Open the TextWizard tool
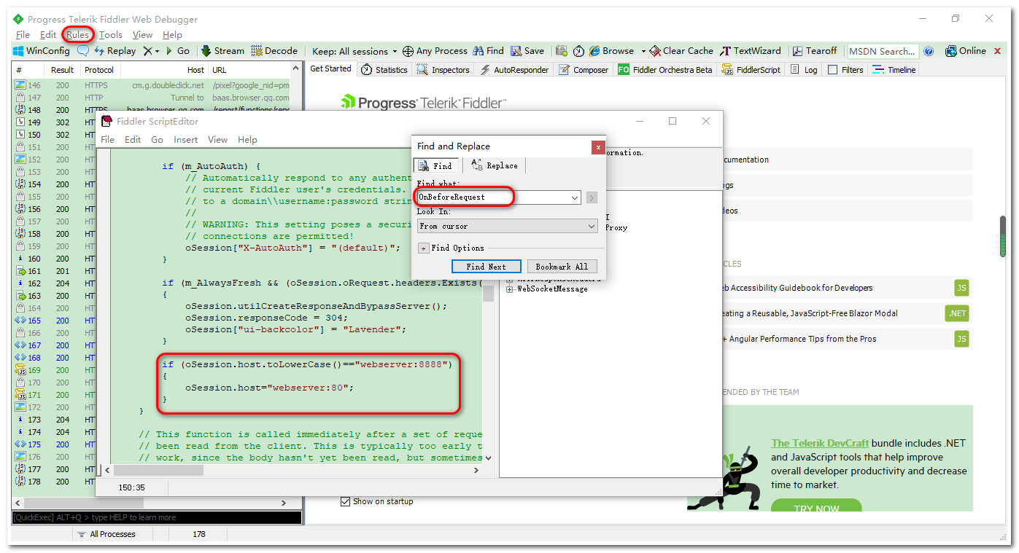 (751, 51)
